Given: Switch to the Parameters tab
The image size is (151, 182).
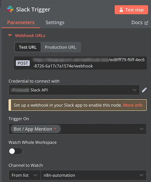Looking at the screenshot, I should tap(21, 23).
